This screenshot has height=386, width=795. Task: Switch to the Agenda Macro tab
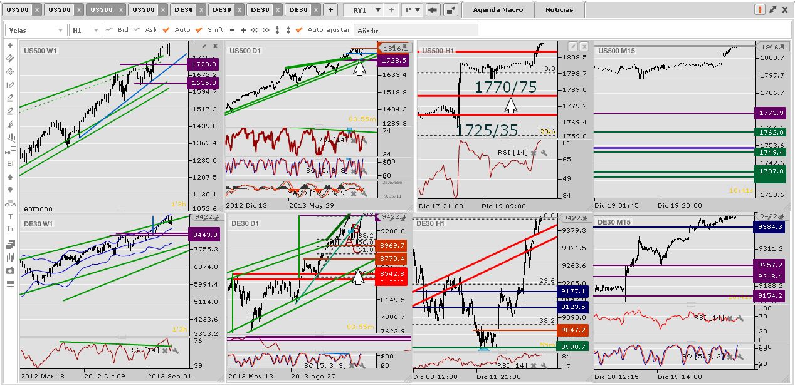498,10
